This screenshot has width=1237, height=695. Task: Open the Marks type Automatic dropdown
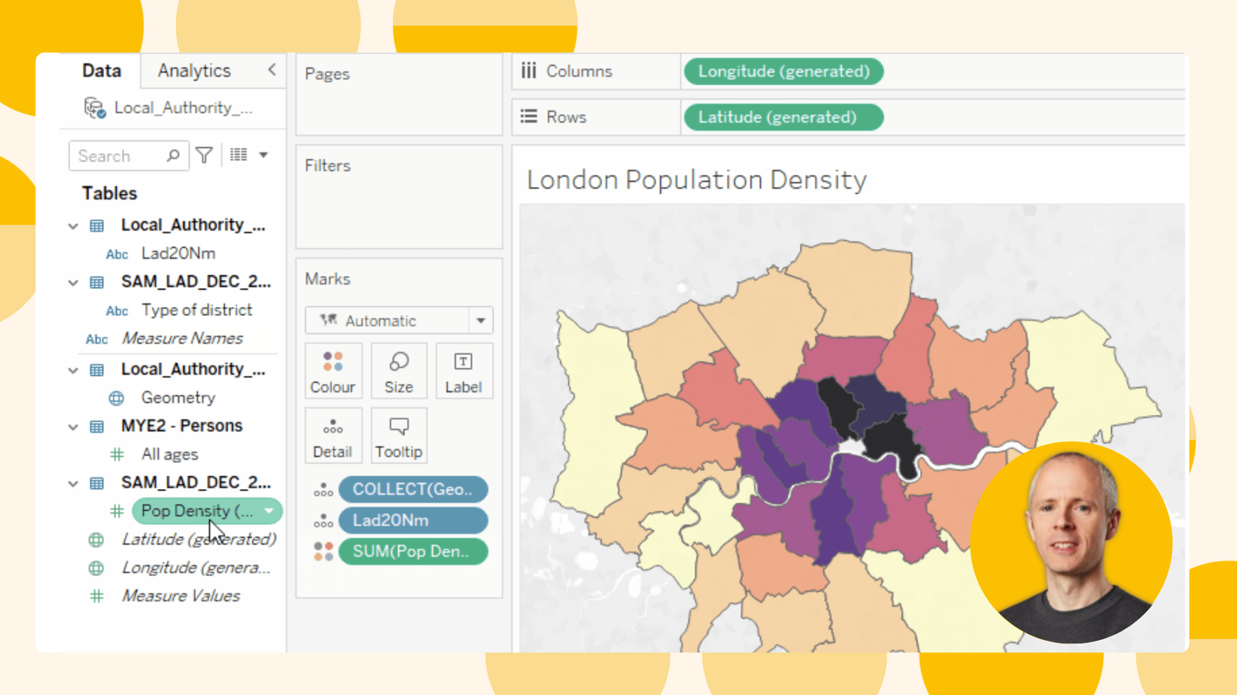(399, 320)
